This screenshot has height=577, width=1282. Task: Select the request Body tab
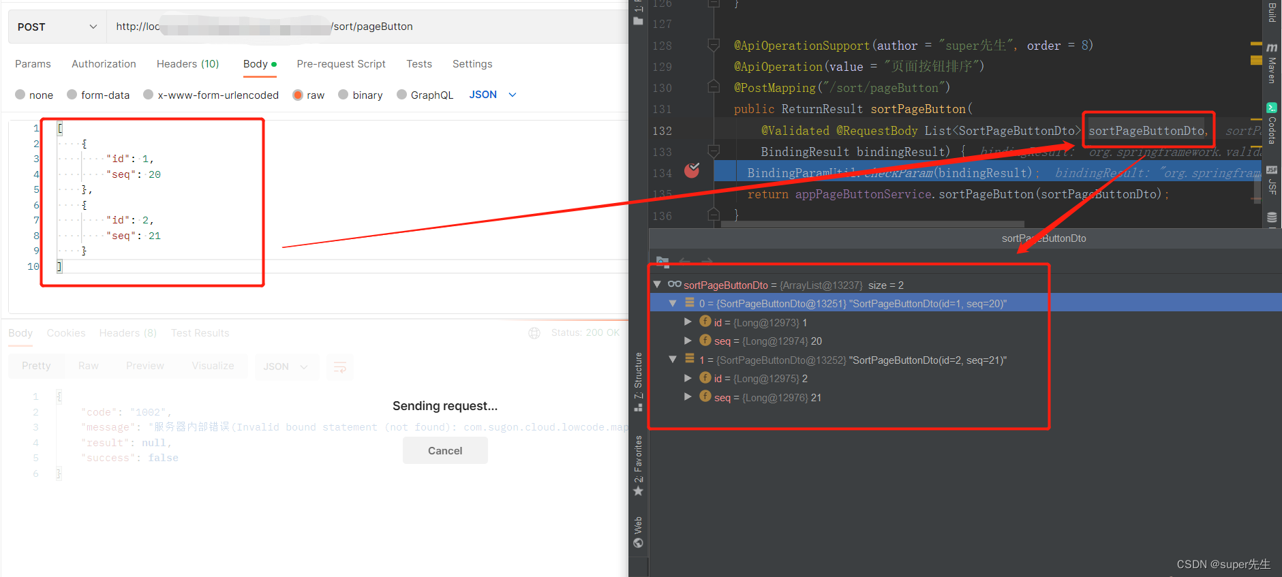(x=260, y=64)
